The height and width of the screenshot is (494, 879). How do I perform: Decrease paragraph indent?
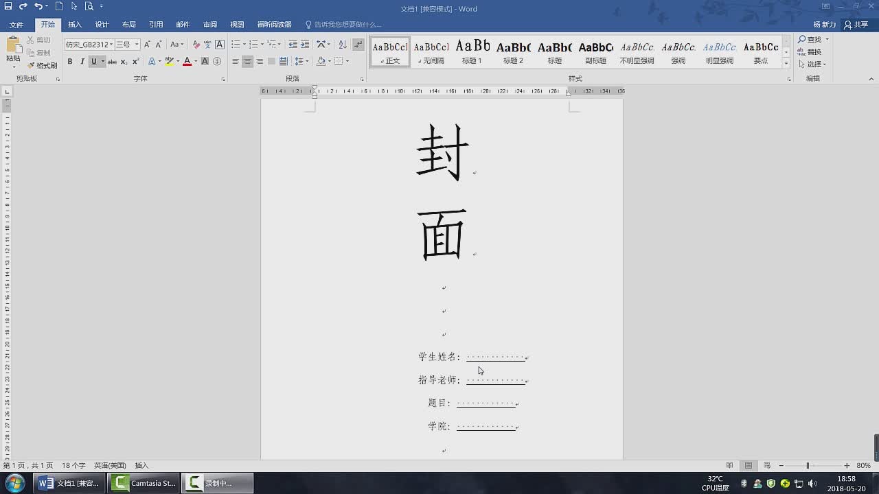[x=293, y=44]
